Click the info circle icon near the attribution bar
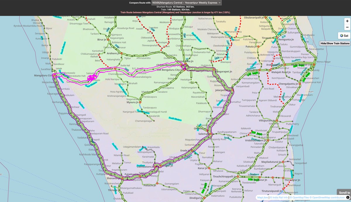The height and width of the screenshot is (202, 351). tap(348, 197)
